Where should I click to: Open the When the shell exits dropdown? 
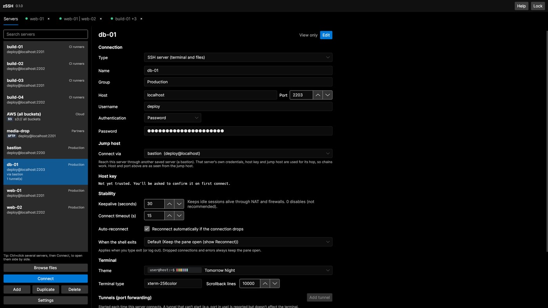pyautogui.click(x=238, y=242)
